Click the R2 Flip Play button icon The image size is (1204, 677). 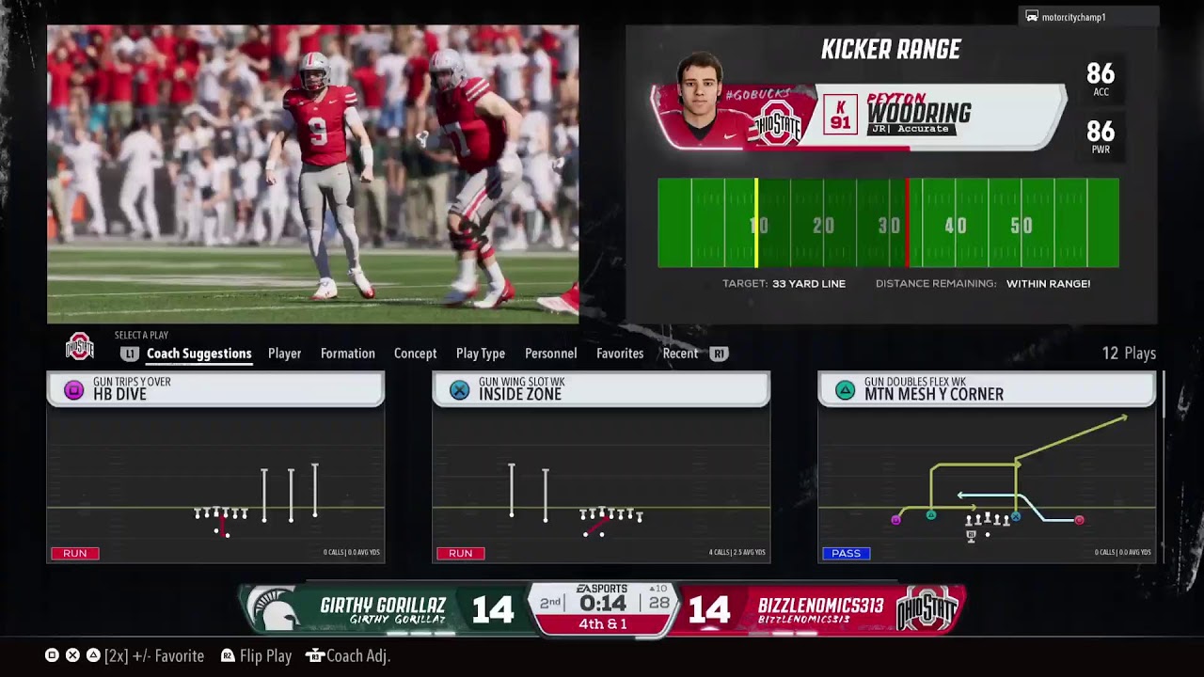coord(228,655)
